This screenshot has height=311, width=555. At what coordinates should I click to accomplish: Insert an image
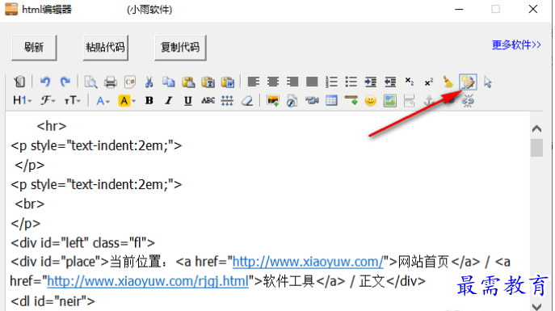[273, 101]
